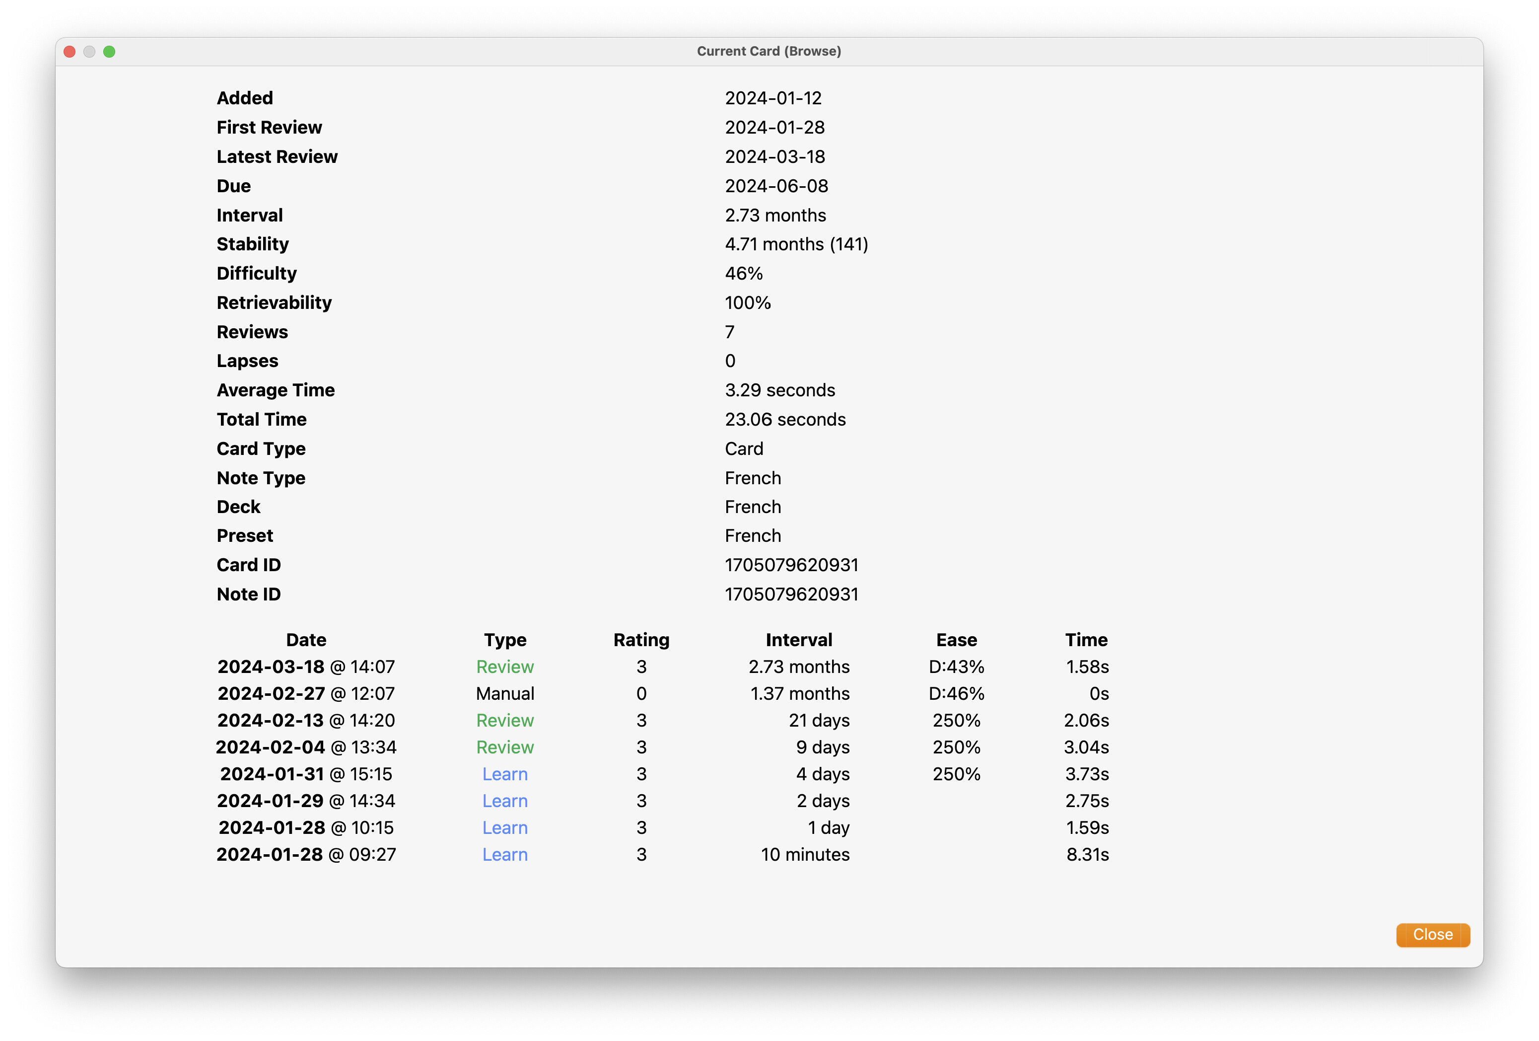Select the log entry 2024-01-29 @ 14:34
The image size is (1539, 1041).
pyautogui.click(x=306, y=801)
